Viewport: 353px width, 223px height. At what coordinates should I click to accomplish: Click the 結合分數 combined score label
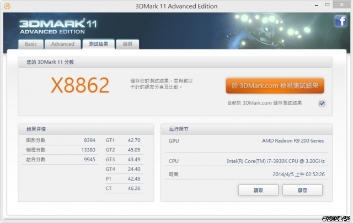[36, 160]
